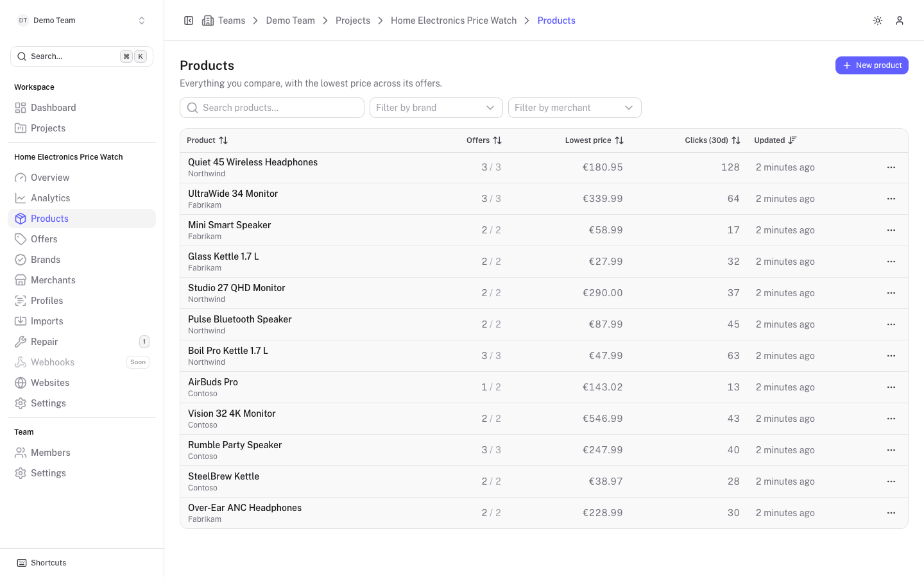This screenshot has height=577, width=924.
Task: Click the €546.99 lowest price cell
Action: 603,419
